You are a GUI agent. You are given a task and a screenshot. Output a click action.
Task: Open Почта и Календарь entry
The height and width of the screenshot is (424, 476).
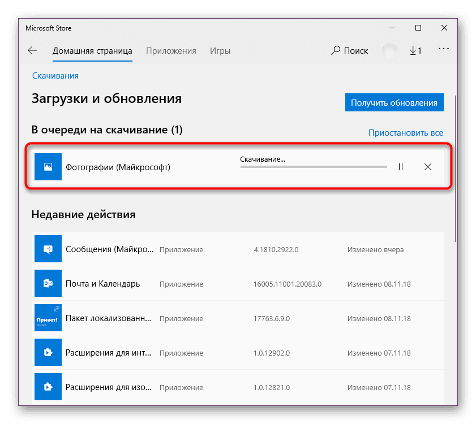click(x=238, y=284)
